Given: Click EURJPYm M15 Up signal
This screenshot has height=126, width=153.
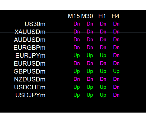Looking at the screenshot, I should point(77,56).
